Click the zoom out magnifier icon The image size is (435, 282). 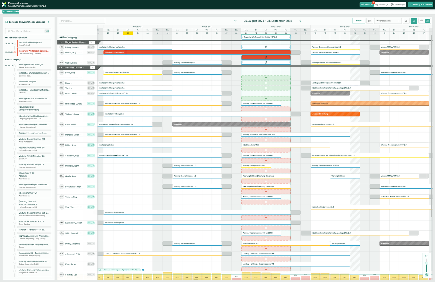[x=426, y=275]
